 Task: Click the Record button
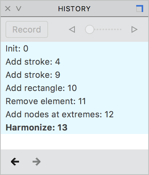pyautogui.click(x=27, y=29)
